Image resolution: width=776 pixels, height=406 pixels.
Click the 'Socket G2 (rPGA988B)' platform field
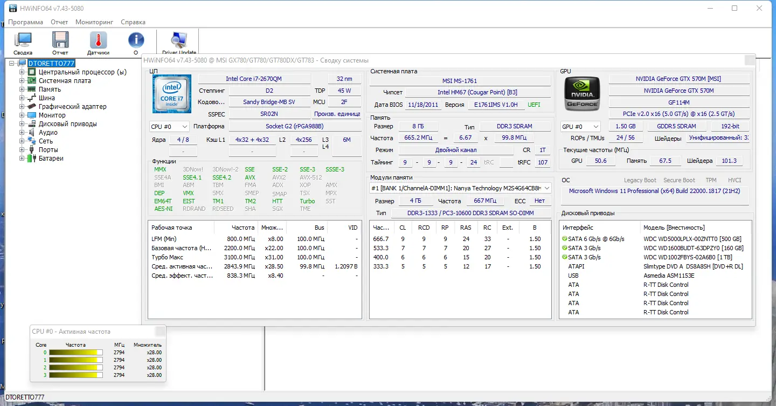point(295,126)
